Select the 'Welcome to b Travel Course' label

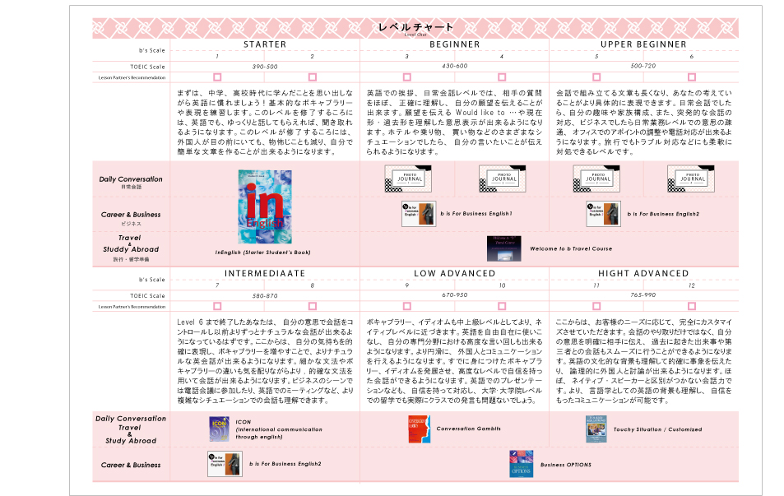[571, 248]
